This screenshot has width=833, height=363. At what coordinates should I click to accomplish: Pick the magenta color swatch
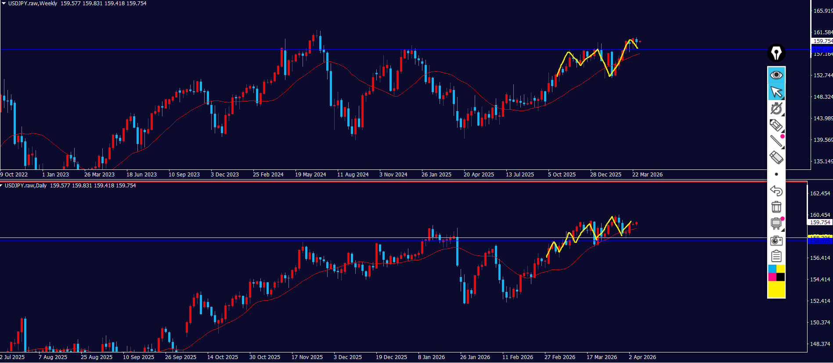point(772,277)
